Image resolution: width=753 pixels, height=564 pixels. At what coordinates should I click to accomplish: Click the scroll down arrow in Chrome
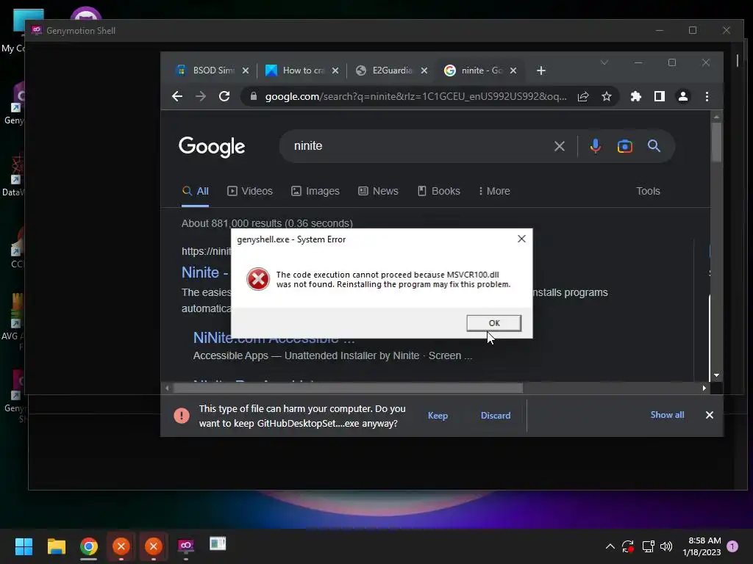click(x=716, y=375)
